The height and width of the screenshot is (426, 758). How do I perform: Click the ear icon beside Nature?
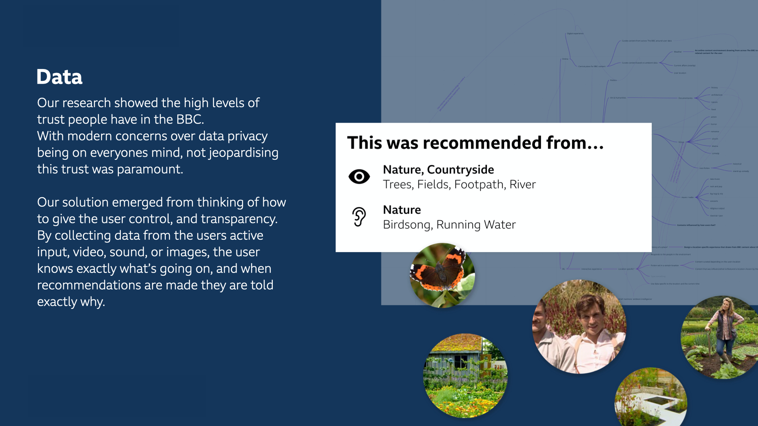359,217
